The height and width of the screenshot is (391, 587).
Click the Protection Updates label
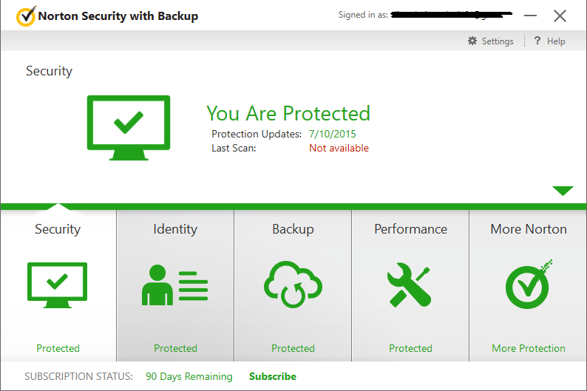coord(257,134)
